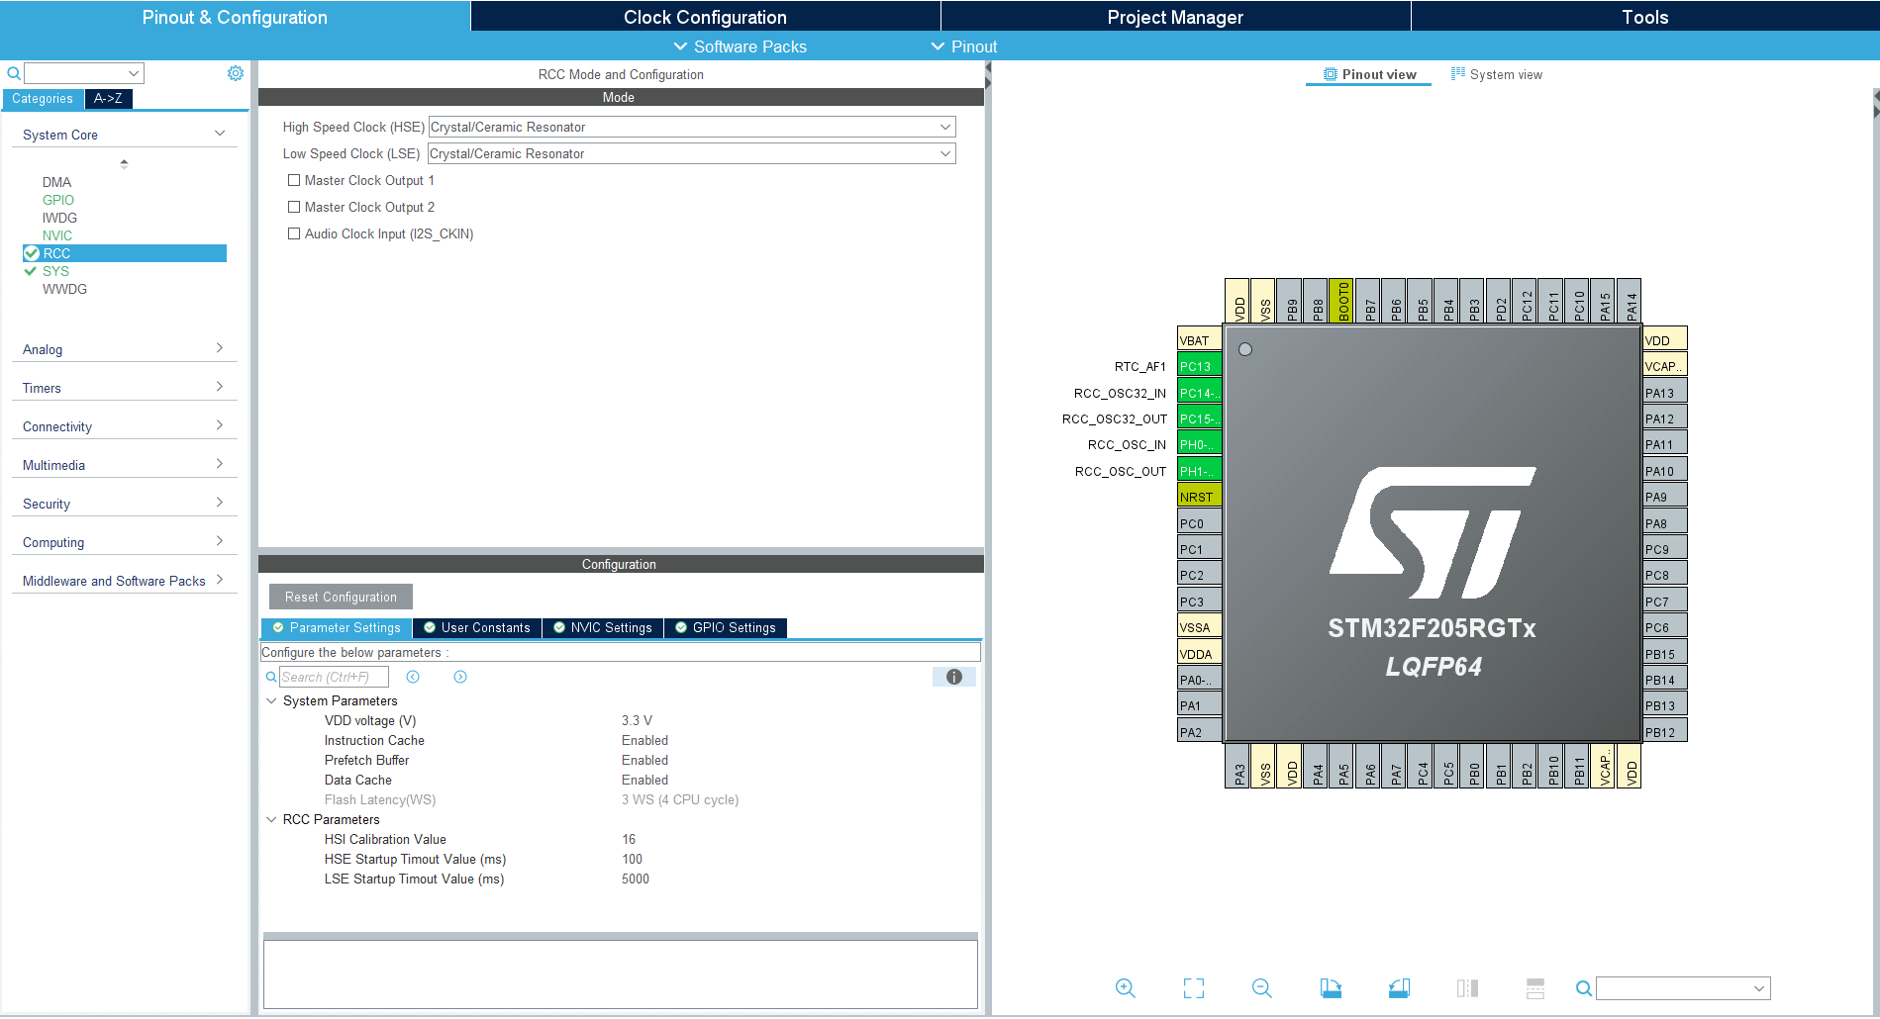1880x1019 pixels.
Task: Open the NVIC Settings tab in Configuration
Action: point(603,627)
